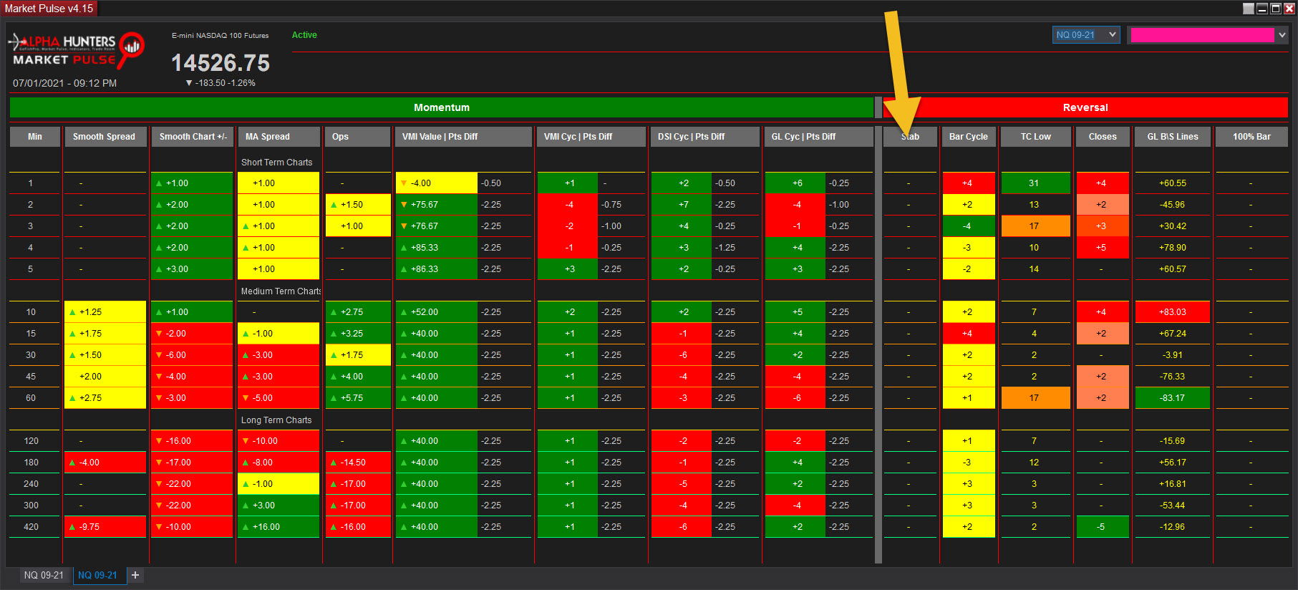Click the -14.50 Ops cell
Screen dimensions: 1298x590
pos(357,463)
